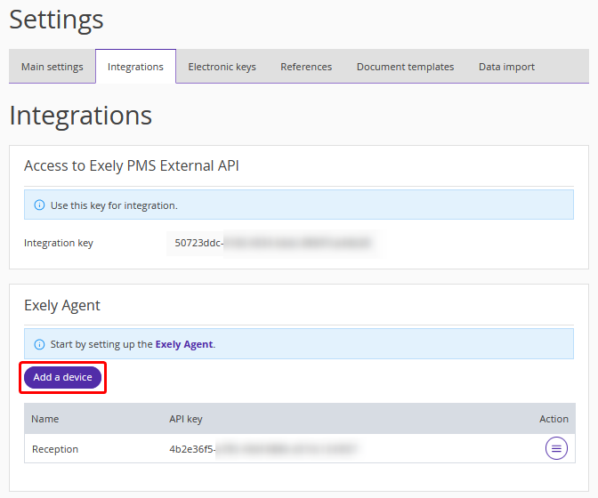Switch to the Main settings tab
Screen dimensions: 598x498
point(53,67)
